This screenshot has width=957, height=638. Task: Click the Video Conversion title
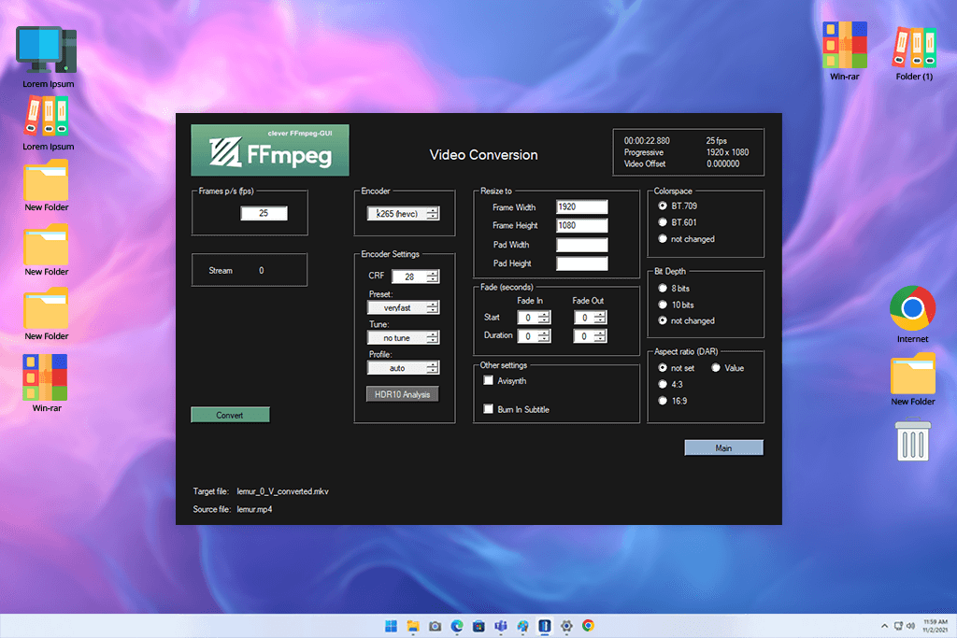[x=483, y=155]
